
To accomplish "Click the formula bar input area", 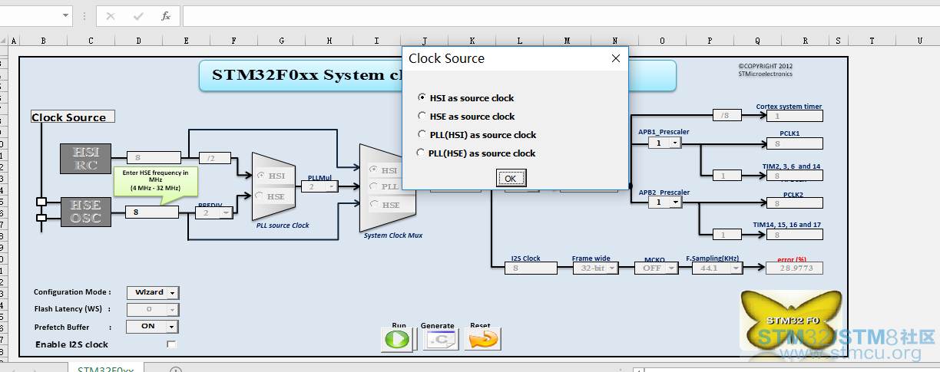I will click(x=561, y=16).
